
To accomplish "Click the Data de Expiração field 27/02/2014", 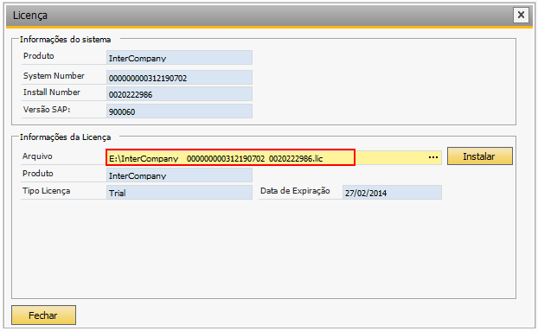I will coord(392,192).
